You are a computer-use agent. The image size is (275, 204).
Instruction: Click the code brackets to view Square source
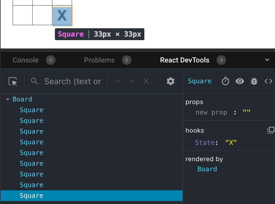click(x=268, y=81)
